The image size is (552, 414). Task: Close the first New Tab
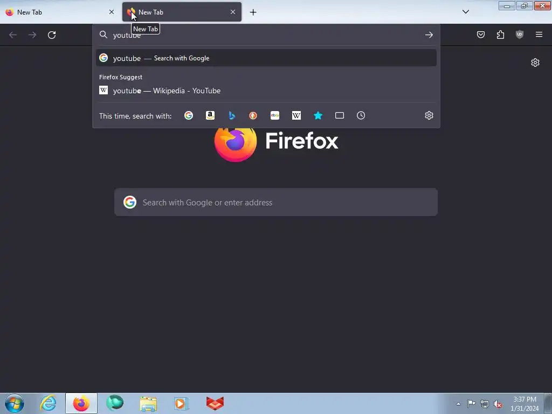coord(112,12)
